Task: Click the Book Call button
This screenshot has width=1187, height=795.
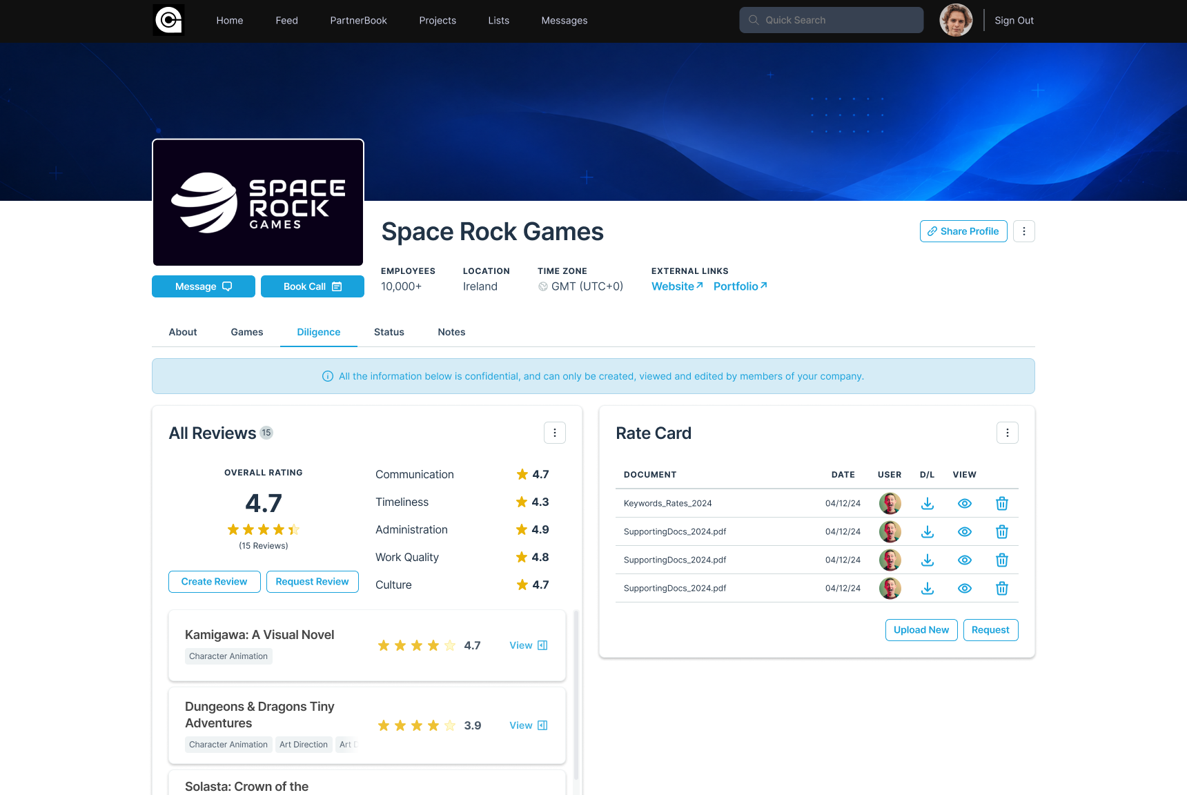Action: point(313,286)
